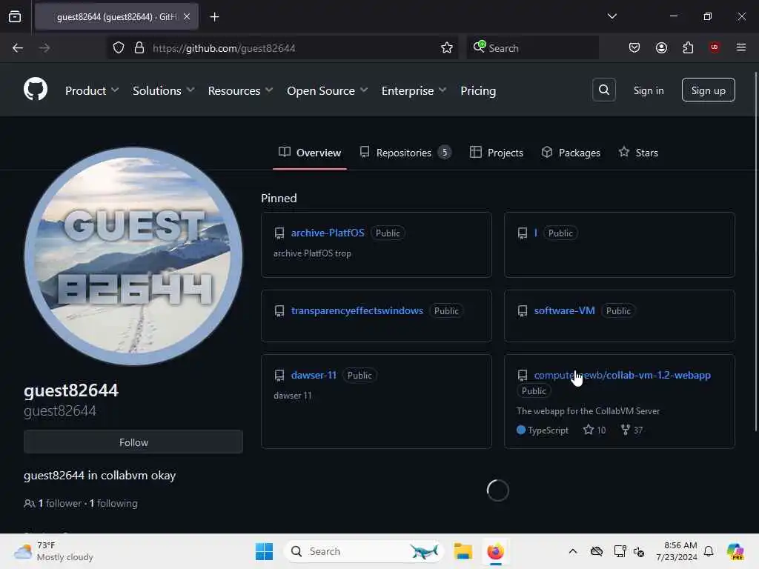Click the repository icon beside dawser-11
The width and height of the screenshot is (759, 569).
pyautogui.click(x=279, y=376)
